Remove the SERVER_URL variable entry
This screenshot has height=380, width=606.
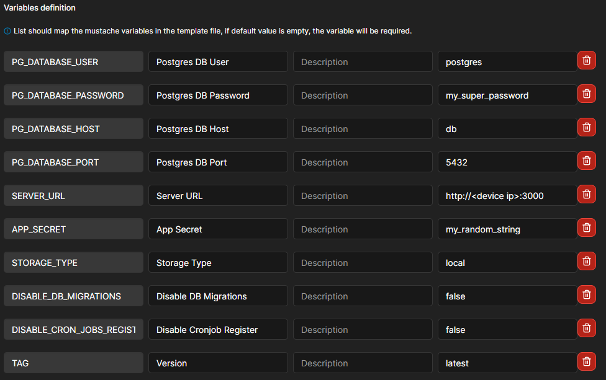coord(586,195)
